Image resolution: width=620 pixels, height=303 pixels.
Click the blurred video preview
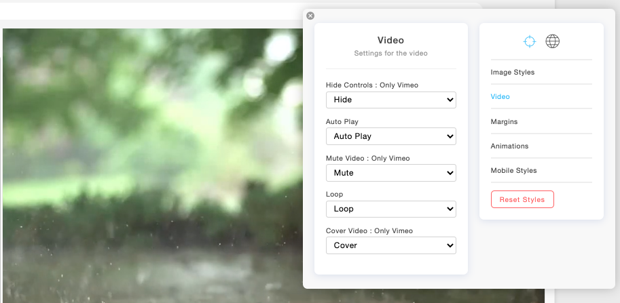point(149,163)
